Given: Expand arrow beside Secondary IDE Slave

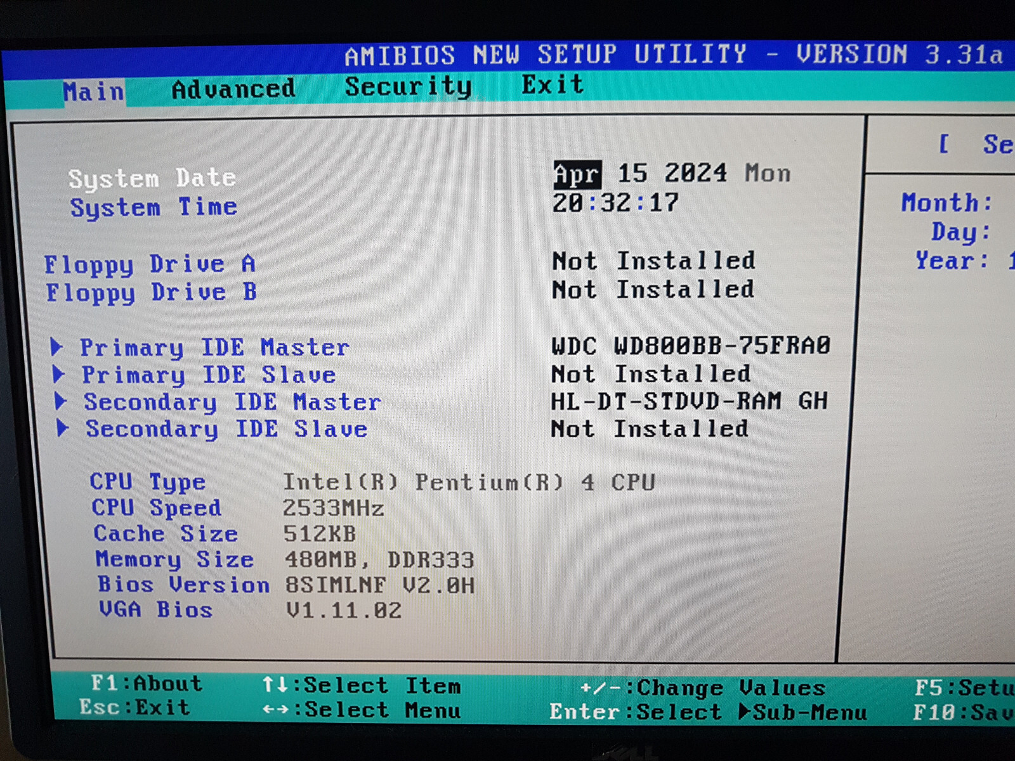Looking at the screenshot, I should (63, 428).
